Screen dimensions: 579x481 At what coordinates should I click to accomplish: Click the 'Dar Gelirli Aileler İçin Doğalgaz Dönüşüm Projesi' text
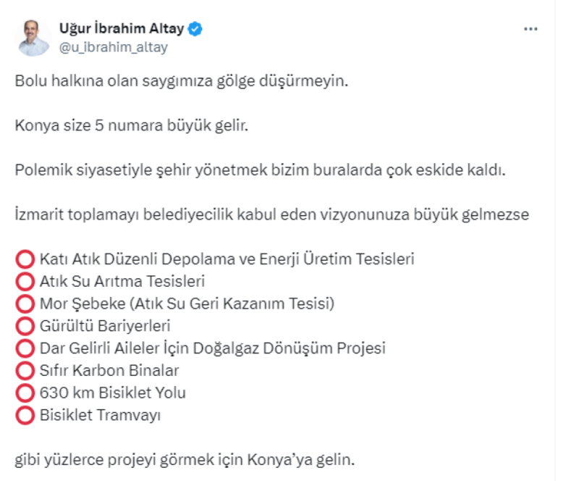213,348
